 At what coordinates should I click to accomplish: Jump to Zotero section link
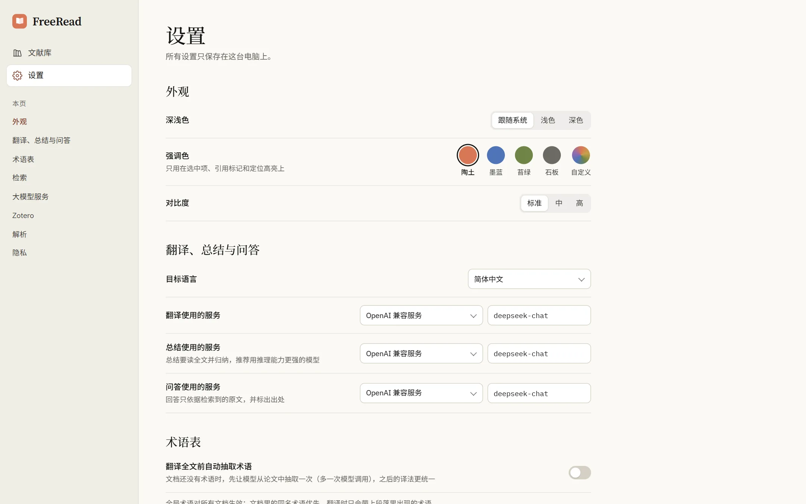23,215
